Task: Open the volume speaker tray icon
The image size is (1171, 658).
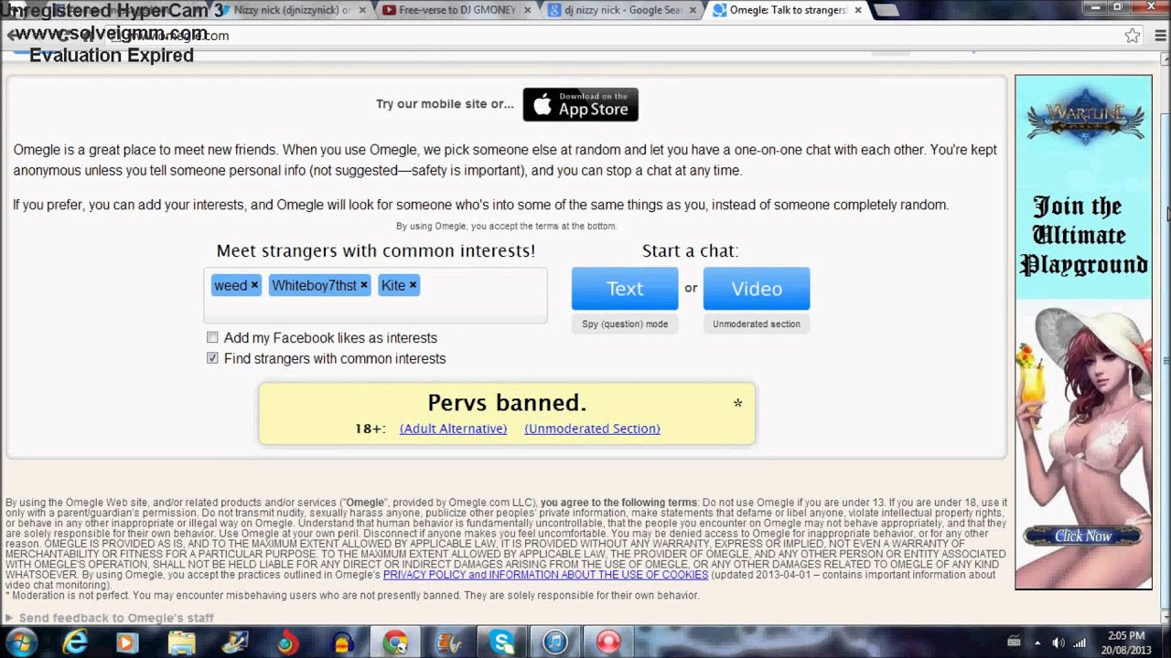Action: tap(1058, 642)
